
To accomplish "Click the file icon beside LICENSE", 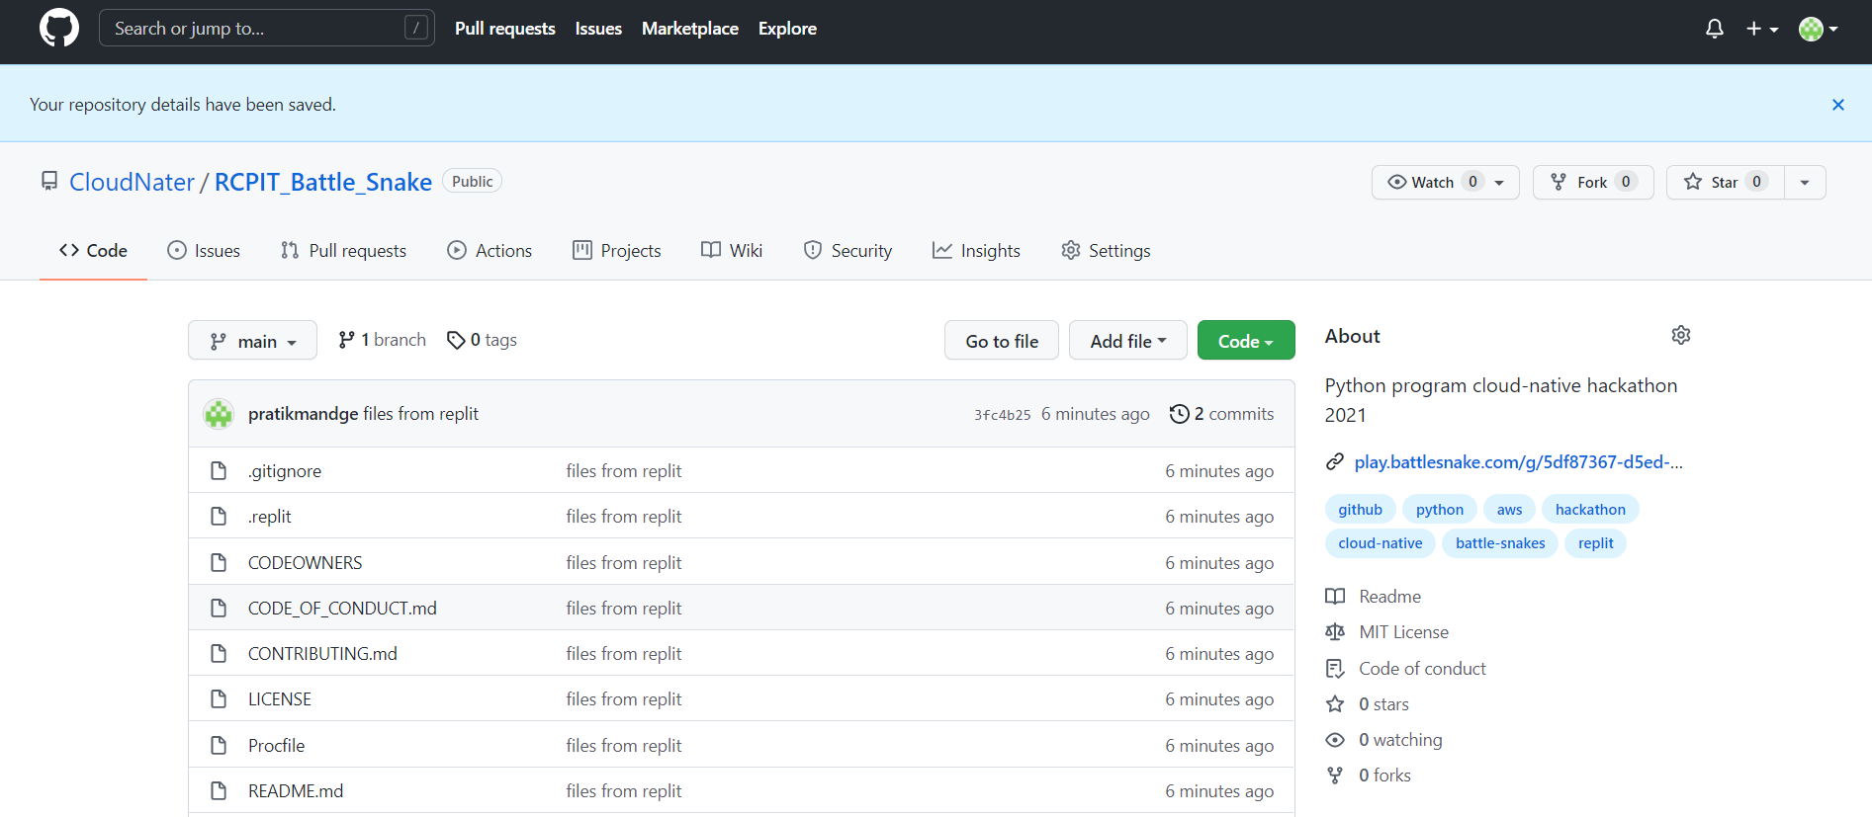I will [219, 699].
